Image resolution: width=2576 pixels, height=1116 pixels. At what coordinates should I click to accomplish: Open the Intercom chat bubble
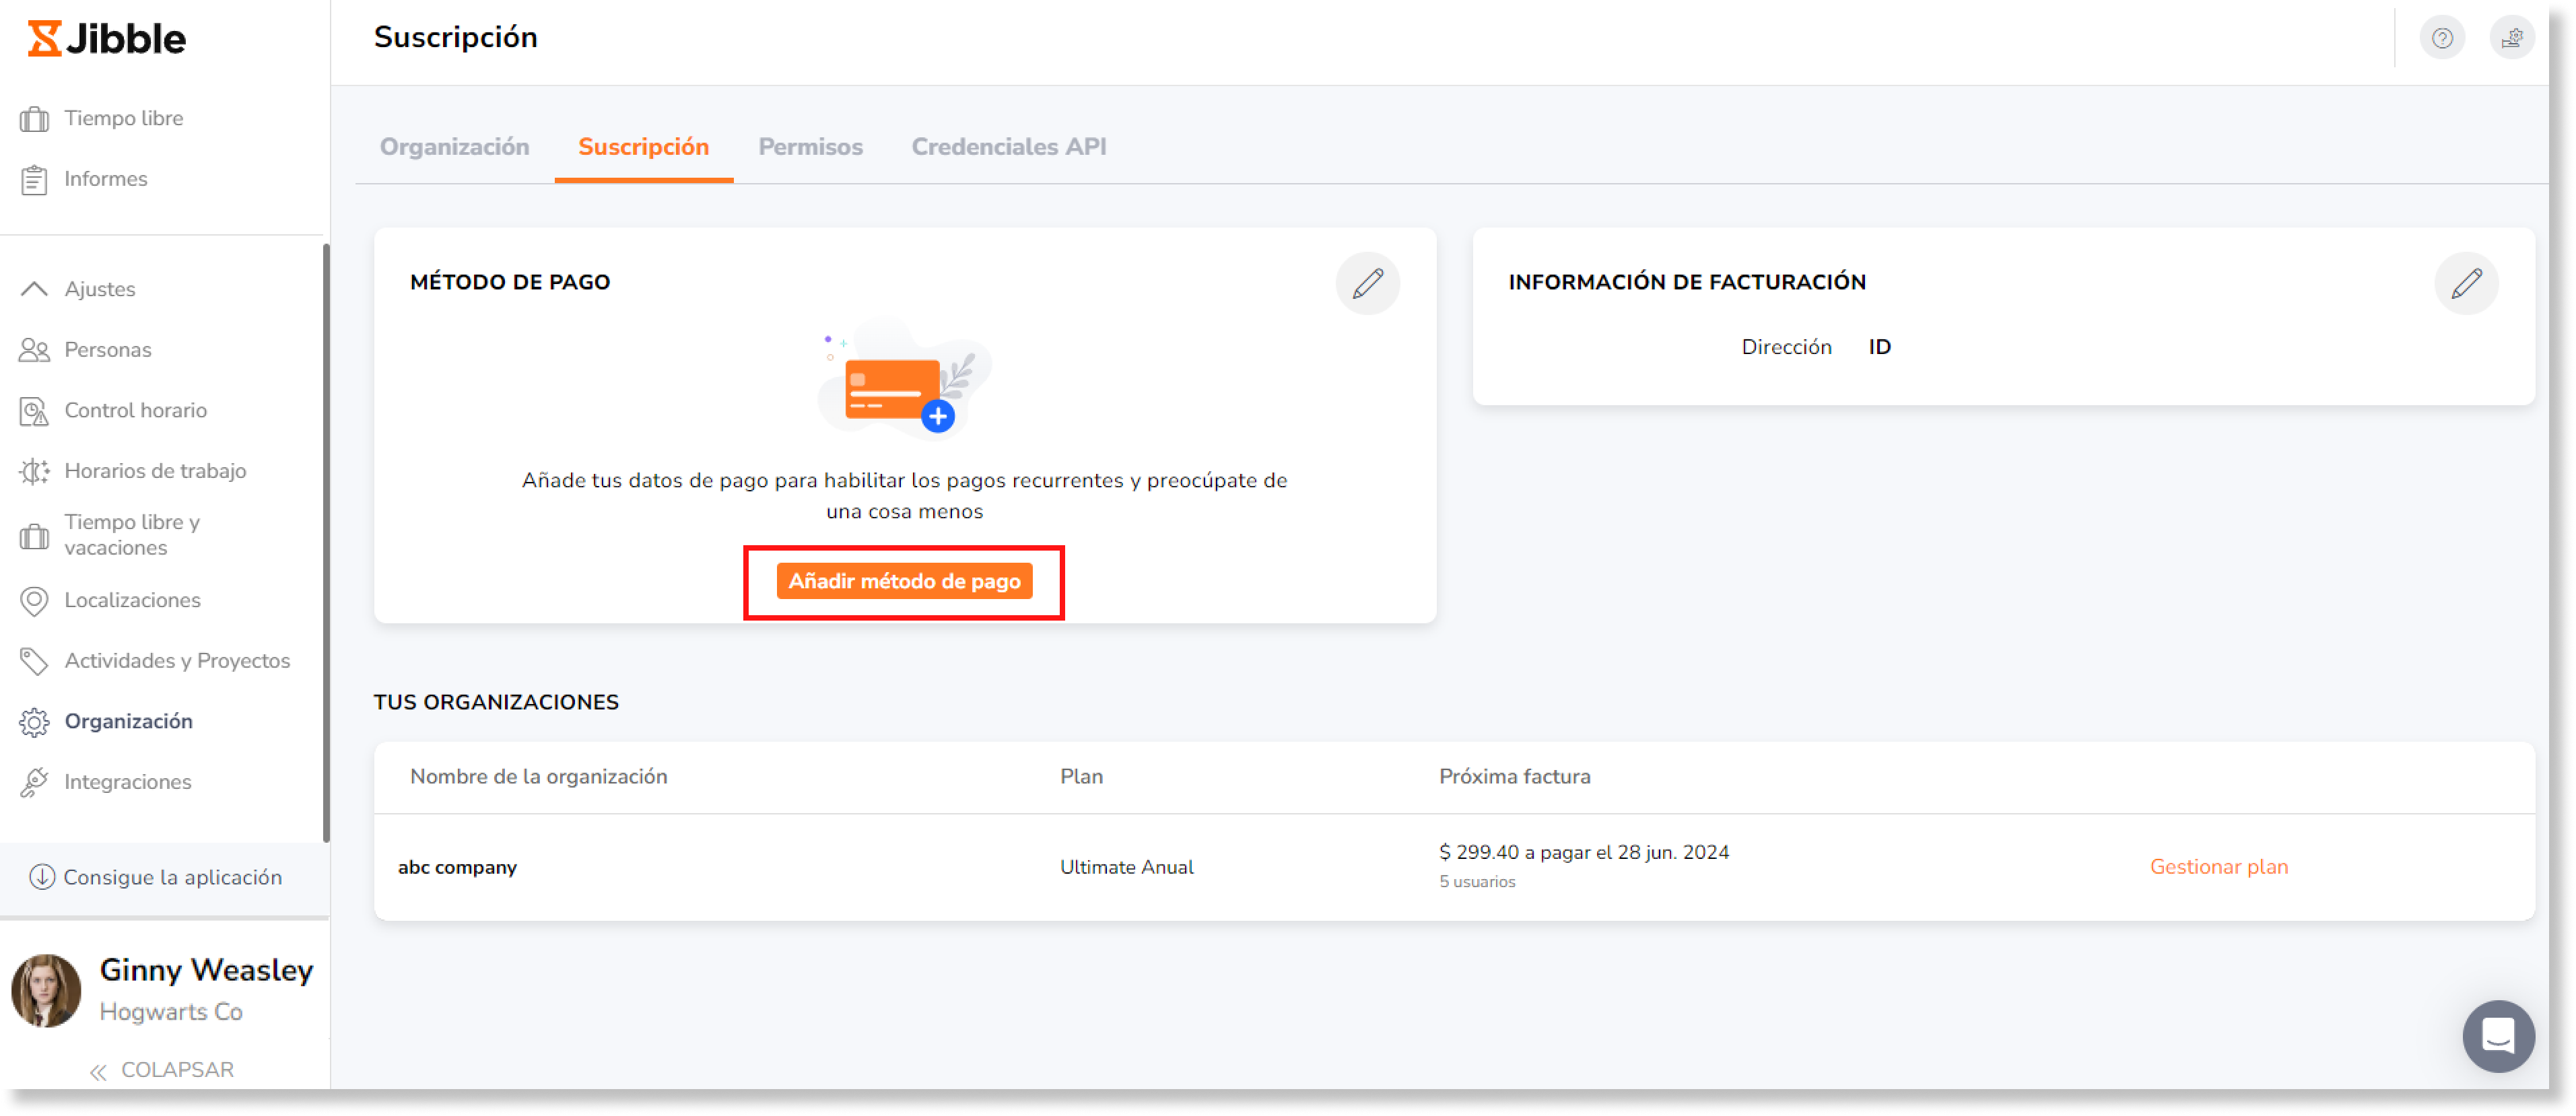[2498, 1036]
